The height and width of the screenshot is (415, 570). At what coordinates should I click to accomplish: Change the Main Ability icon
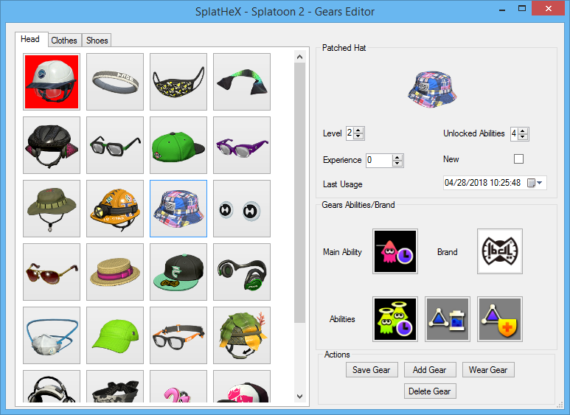(x=395, y=251)
